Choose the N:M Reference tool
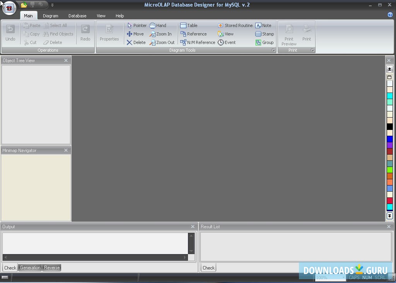Image resolution: width=396 pixels, height=283 pixels. (198, 42)
